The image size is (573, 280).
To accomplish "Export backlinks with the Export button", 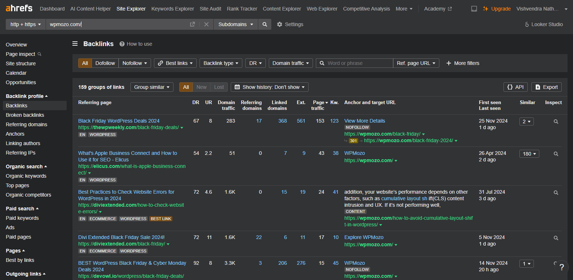I will (x=547, y=87).
